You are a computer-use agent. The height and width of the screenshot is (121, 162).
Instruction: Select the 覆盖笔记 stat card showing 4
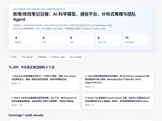click(26, 39)
